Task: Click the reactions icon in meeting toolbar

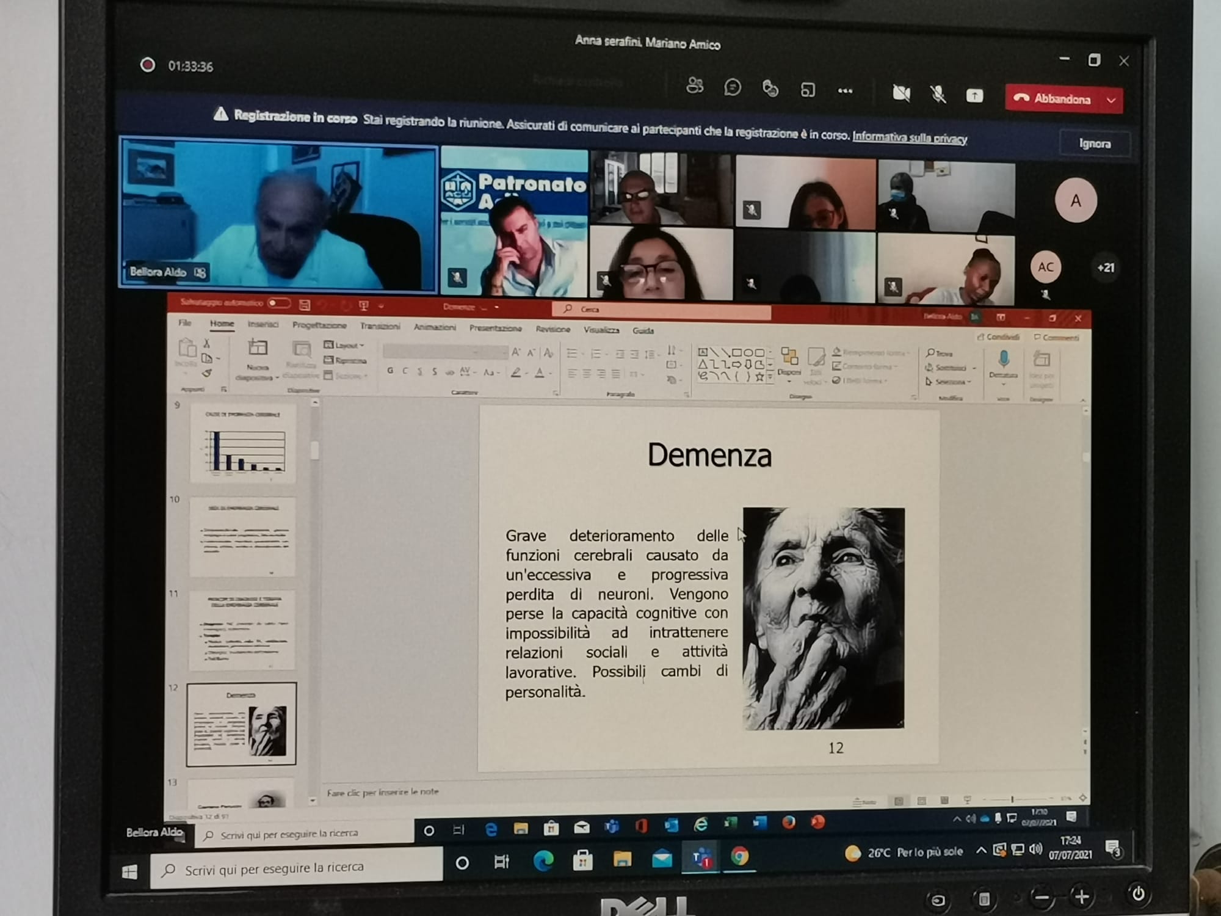Action: tap(770, 89)
